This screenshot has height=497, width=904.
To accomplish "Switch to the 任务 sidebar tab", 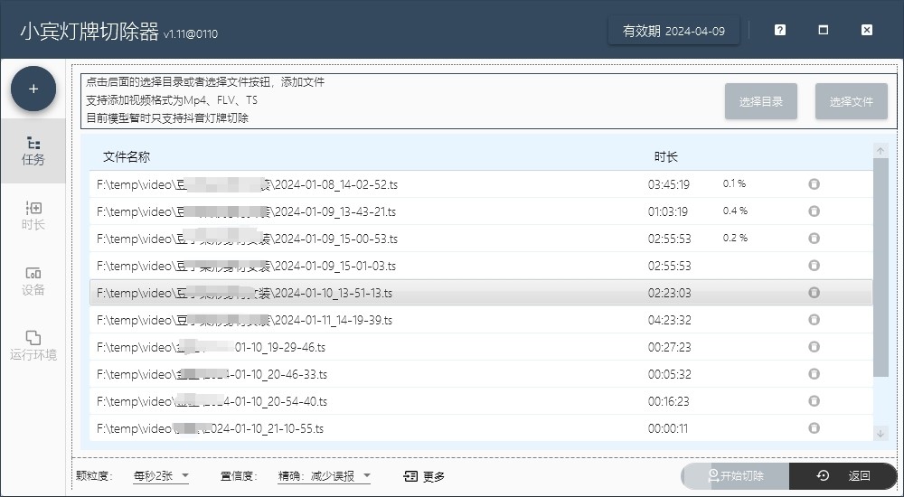I will (x=33, y=151).
